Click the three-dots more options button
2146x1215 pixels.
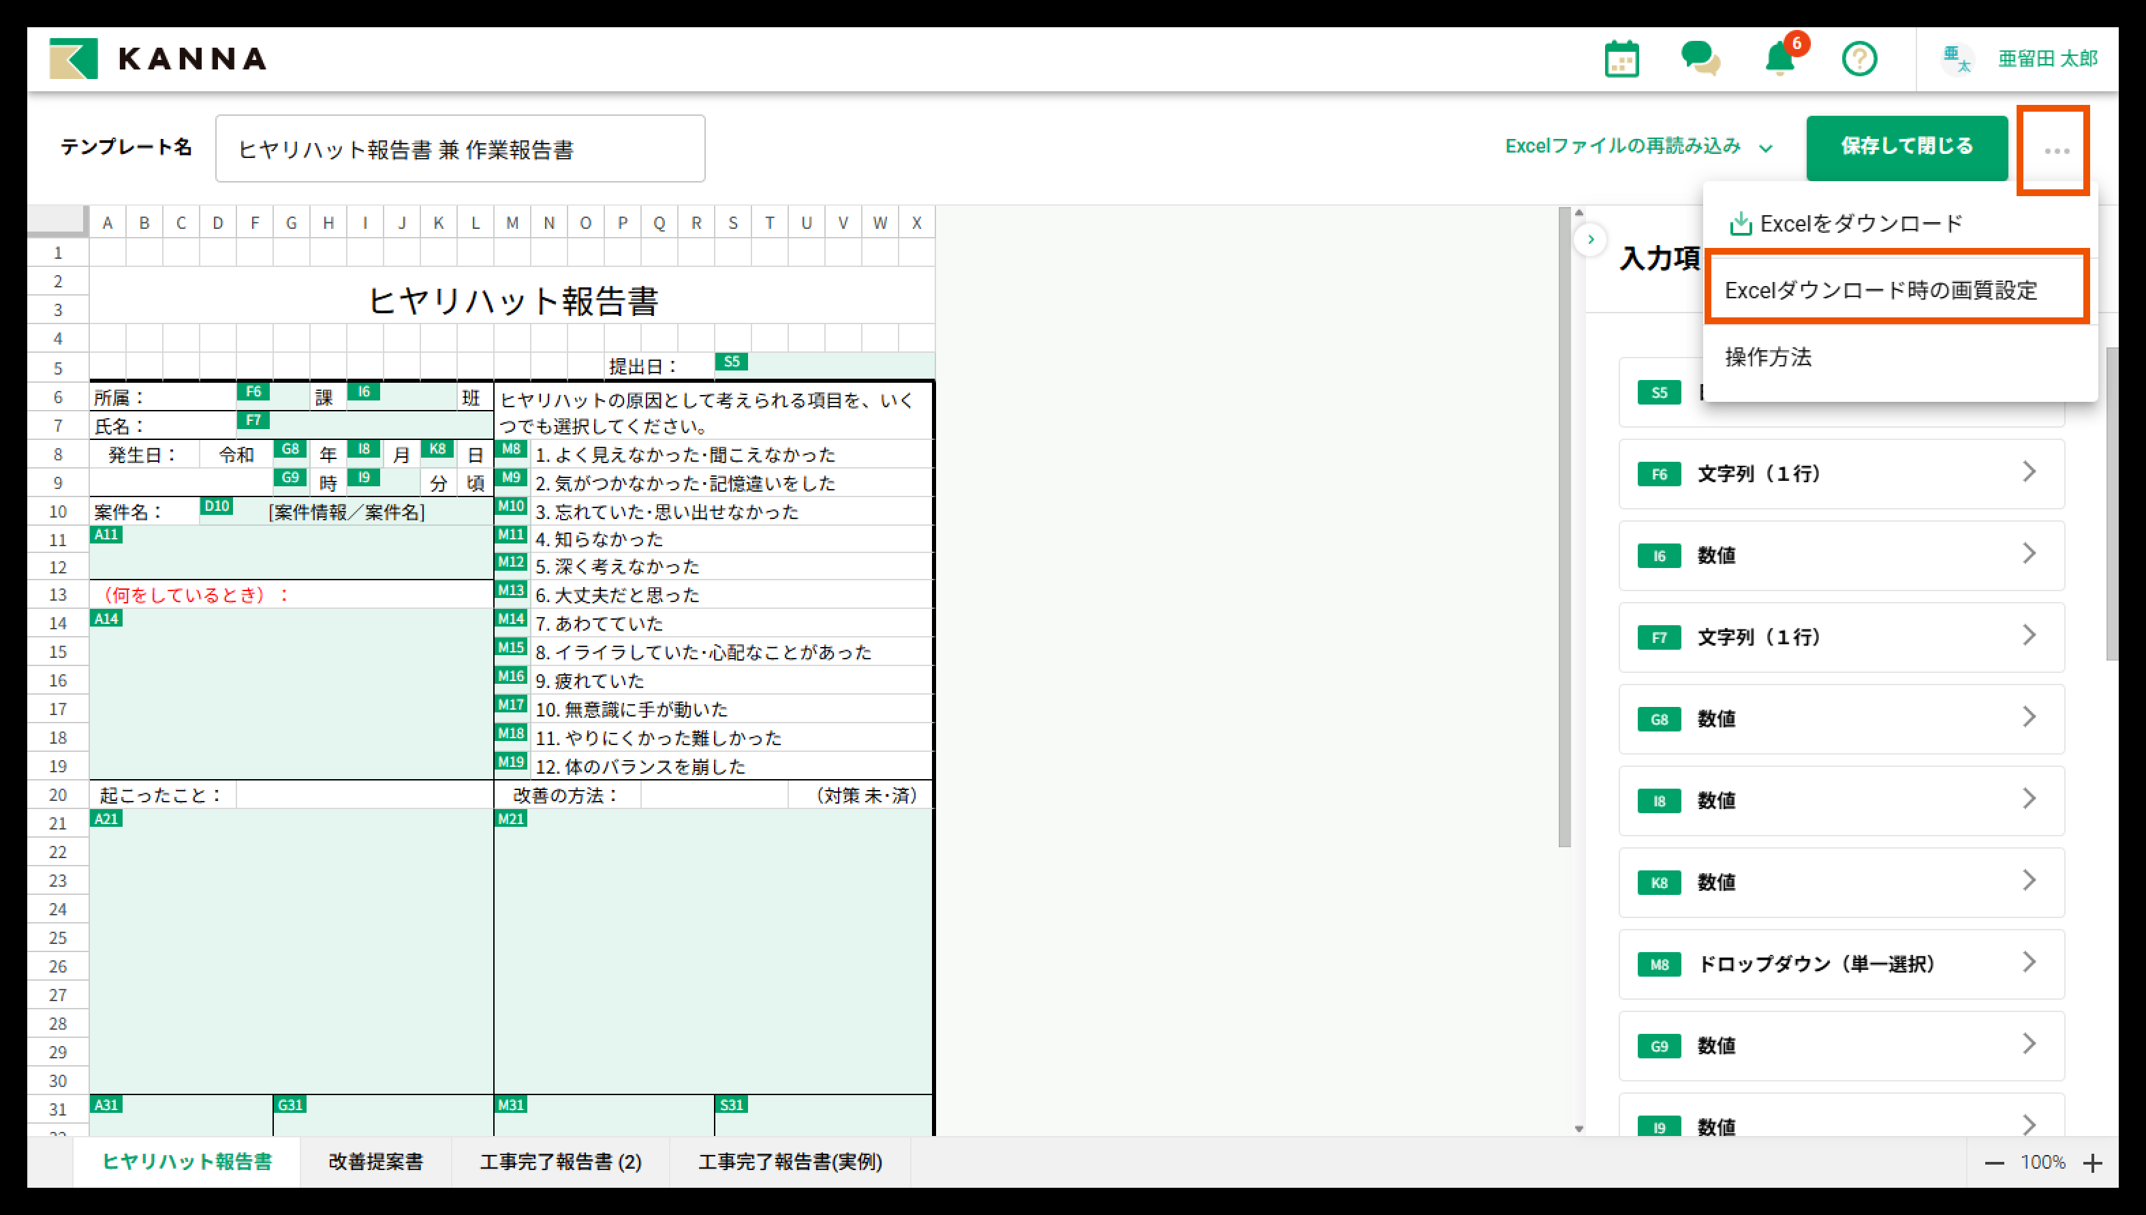tap(2056, 151)
